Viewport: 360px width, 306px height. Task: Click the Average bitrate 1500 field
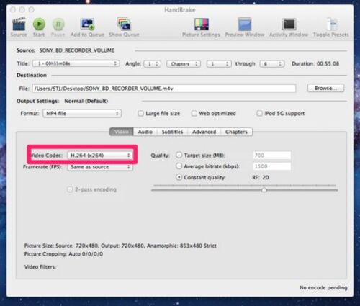point(272,166)
